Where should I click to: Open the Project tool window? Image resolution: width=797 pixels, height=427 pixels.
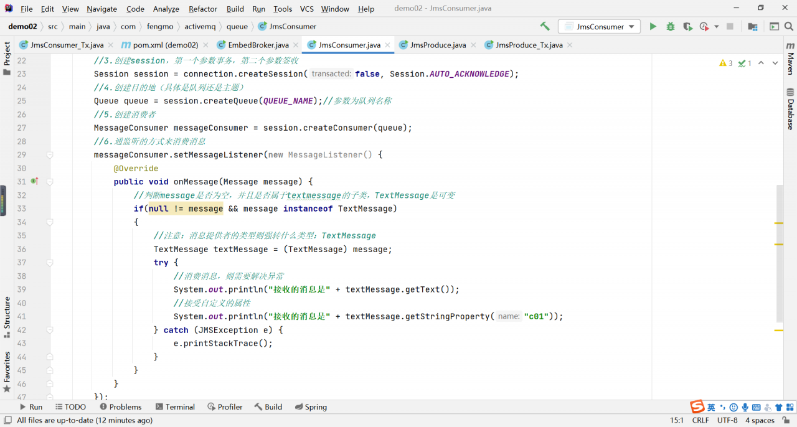(7, 58)
